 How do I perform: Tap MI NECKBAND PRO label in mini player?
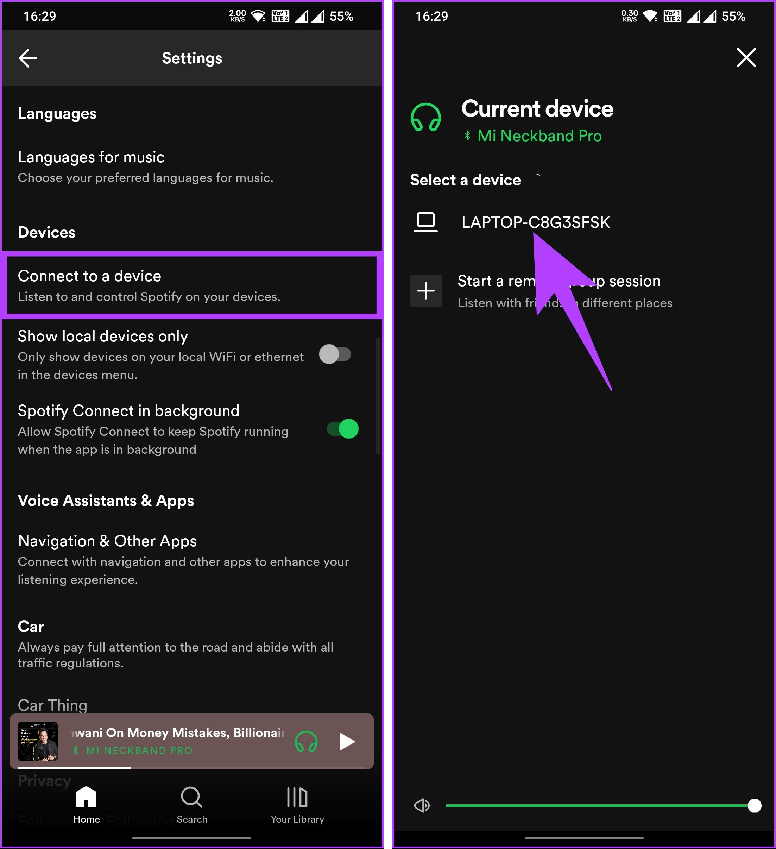tap(139, 750)
